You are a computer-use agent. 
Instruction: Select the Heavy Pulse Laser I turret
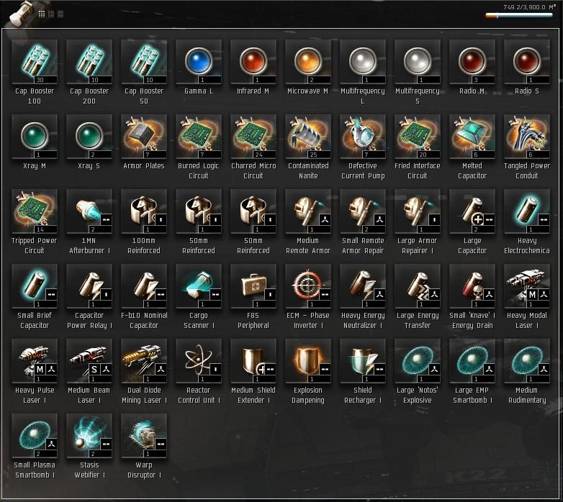click(x=35, y=361)
